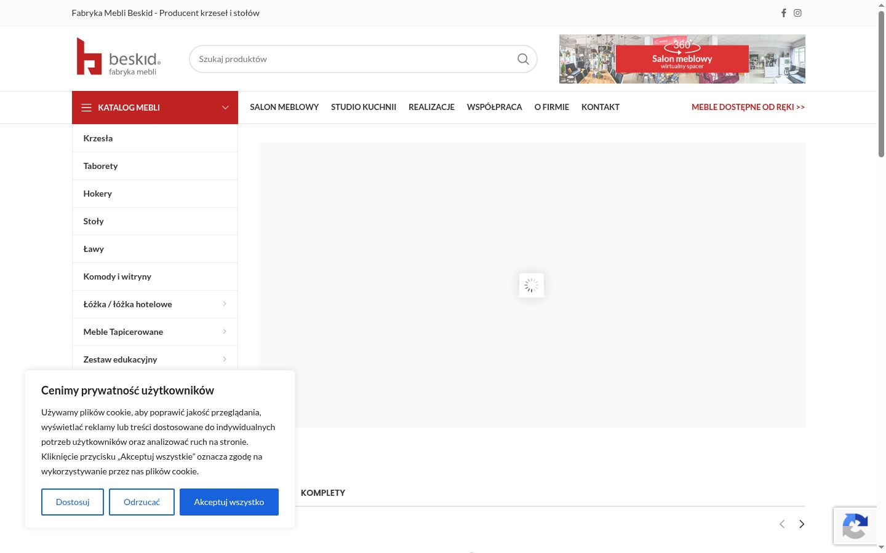Image resolution: width=886 pixels, height=553 pixels.
Task: Collapse Katalog Mebli dropdown chevron
Action: [225, 108]
